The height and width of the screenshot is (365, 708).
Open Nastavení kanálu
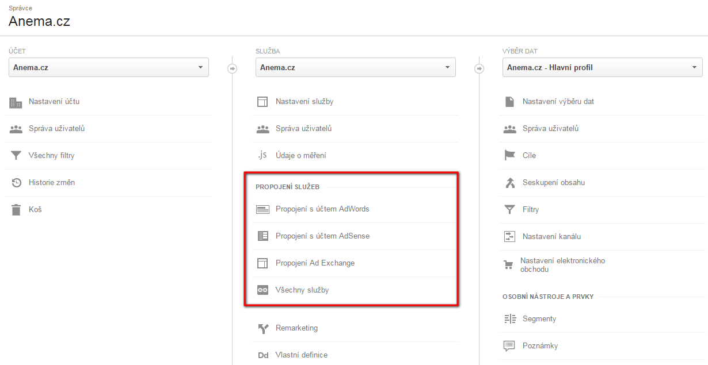coord(552,237)
